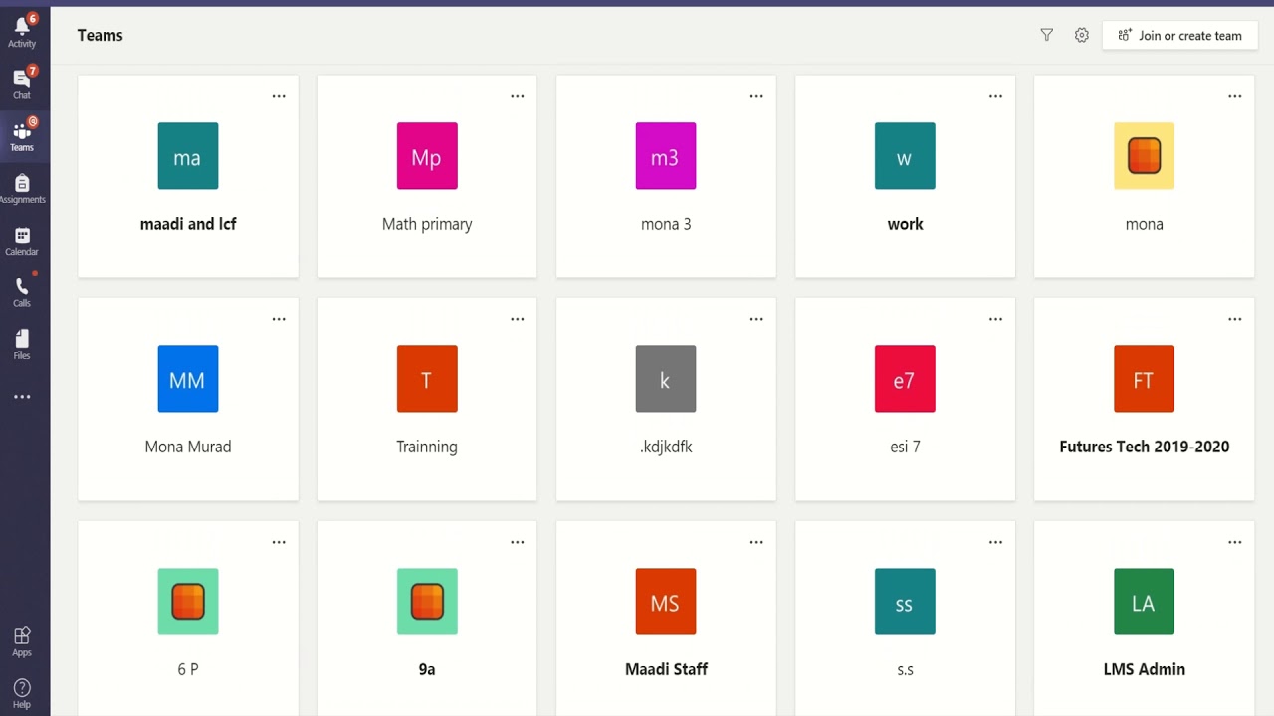The height and width of the screenshot is (716, 1274).
Task: Open the 9a team avatar
Action: point(427,602)
